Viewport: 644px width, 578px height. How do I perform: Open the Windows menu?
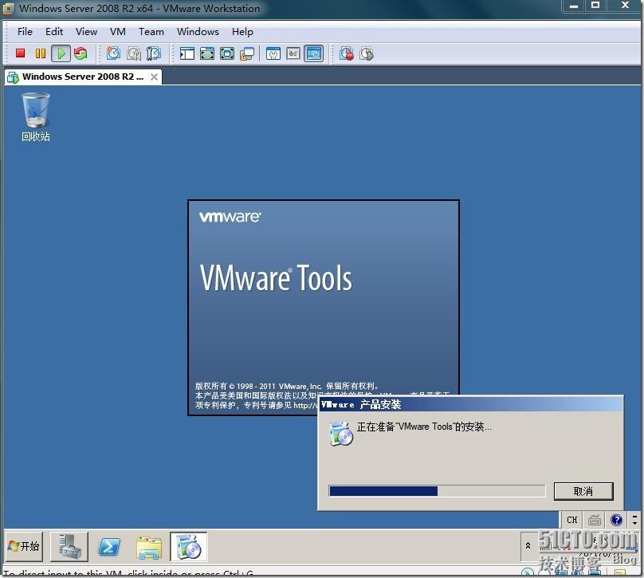pyautogui.click(x=198, y=32)
